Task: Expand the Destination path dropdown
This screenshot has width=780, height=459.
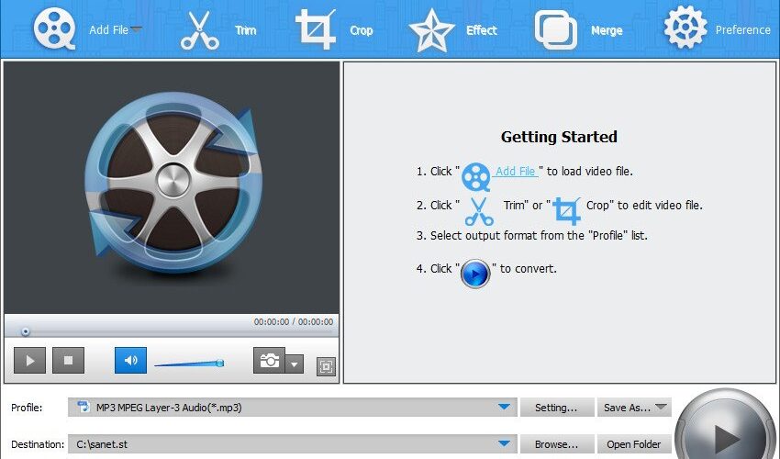Action: 504,443
